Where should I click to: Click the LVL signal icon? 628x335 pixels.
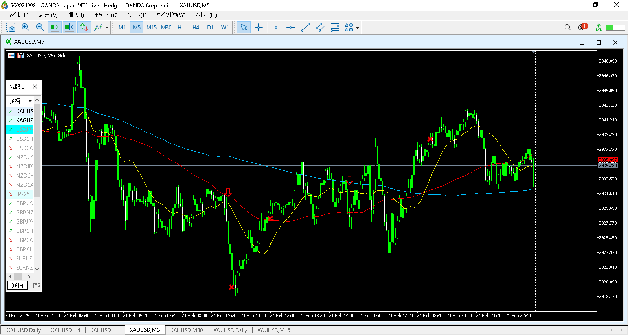[599, 28]
